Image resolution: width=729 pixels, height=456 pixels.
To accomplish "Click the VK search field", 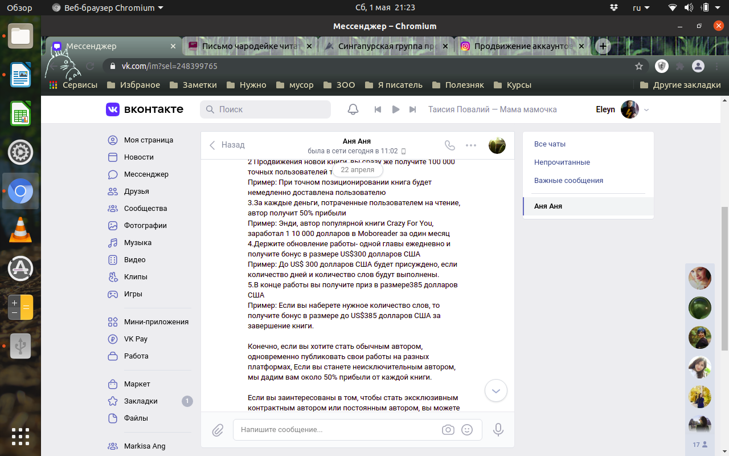I will (265, 109).
